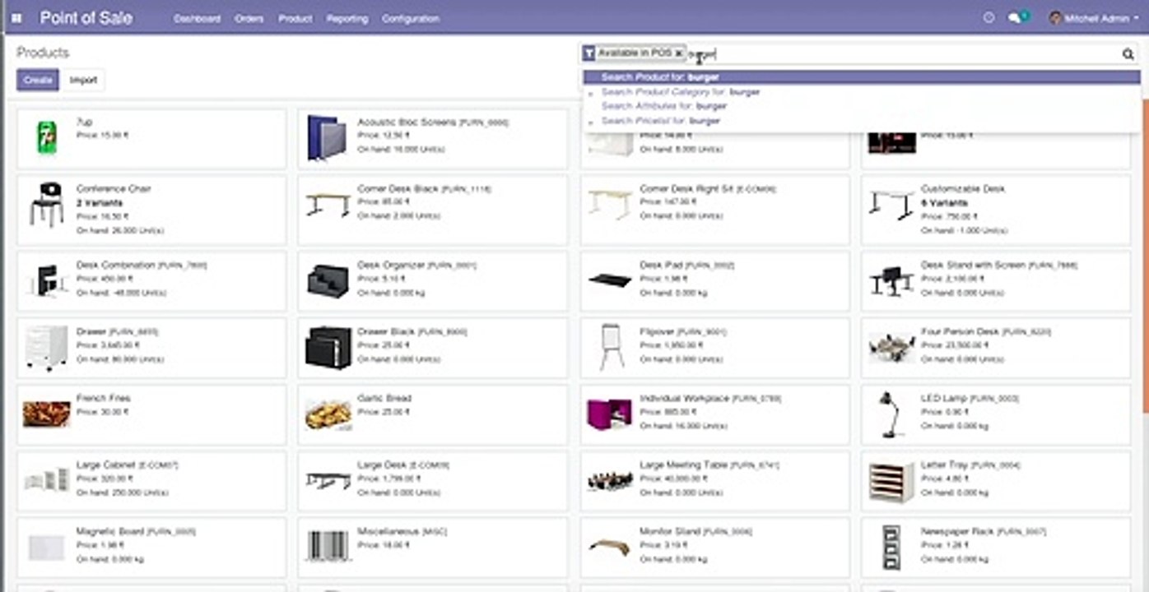Click the Flipover product name

pyautogui.click(x=656, y=331)
